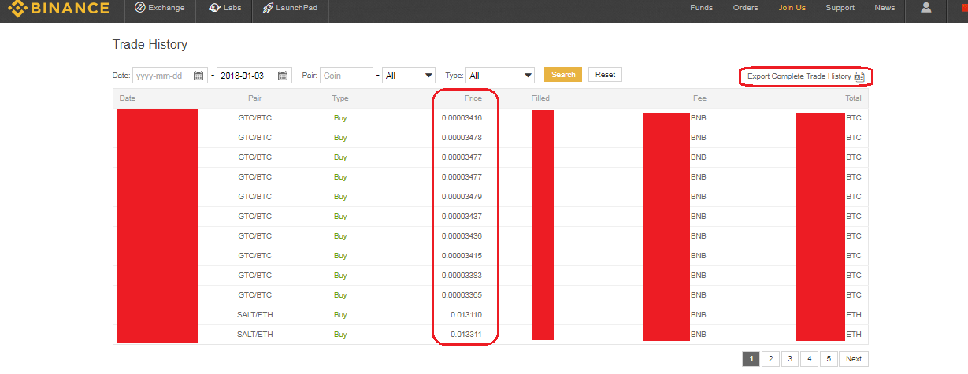Go to page 1
Image resolution: width=968 pixels, height=374 pixels.
click(751, 359)
